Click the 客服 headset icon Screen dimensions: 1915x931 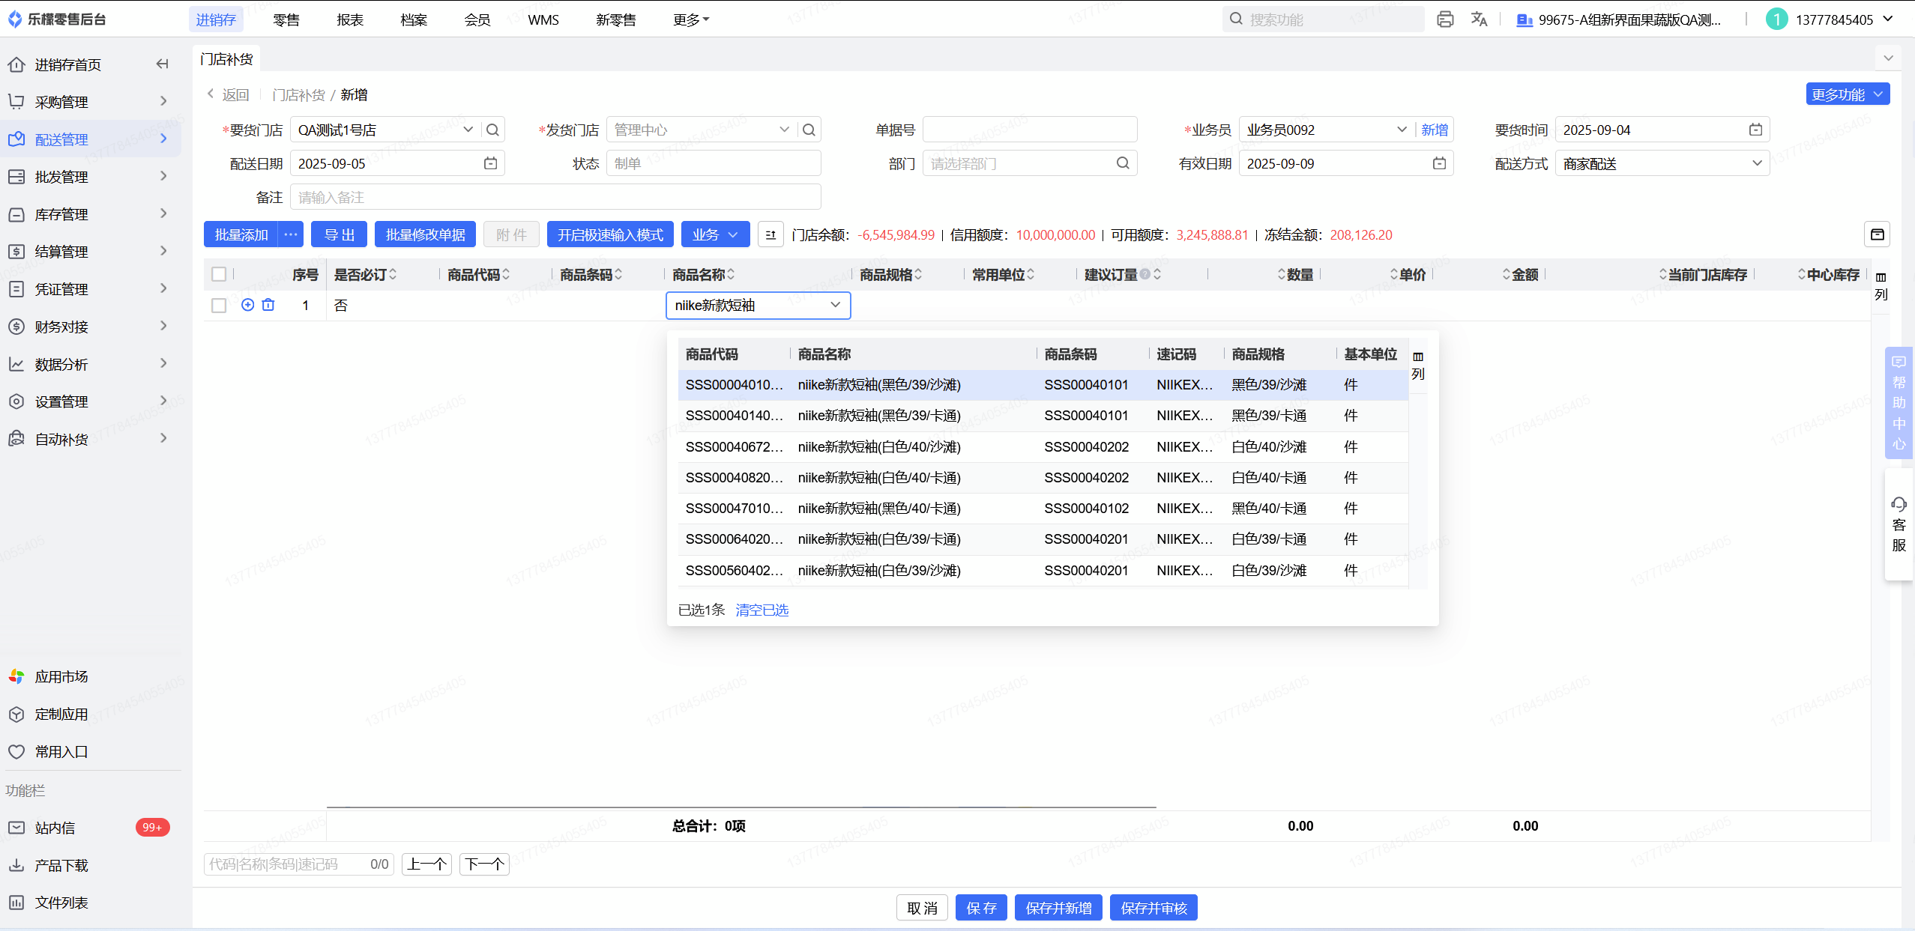click(1899, 504)
